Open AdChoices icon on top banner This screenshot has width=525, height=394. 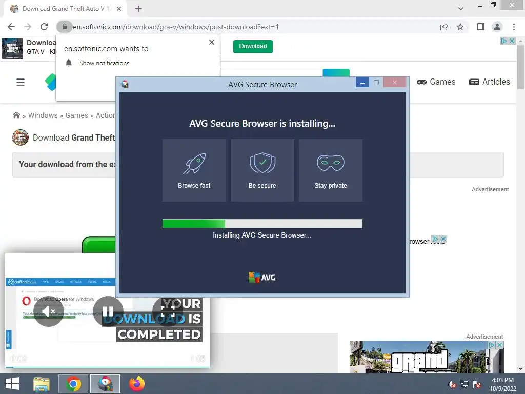click(x=504, y=41)
